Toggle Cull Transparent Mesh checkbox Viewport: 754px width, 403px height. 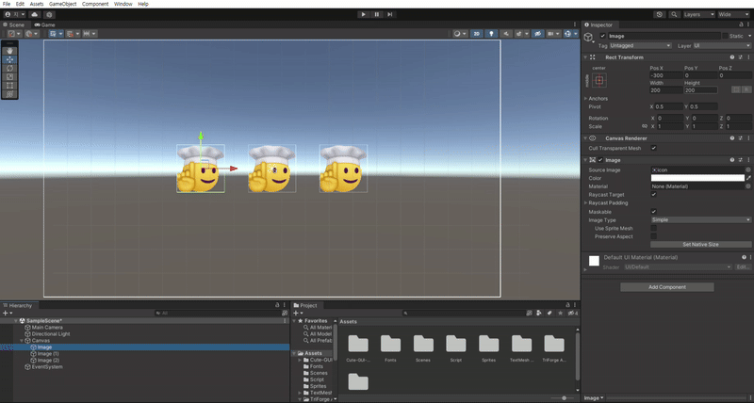click(653, 148)
